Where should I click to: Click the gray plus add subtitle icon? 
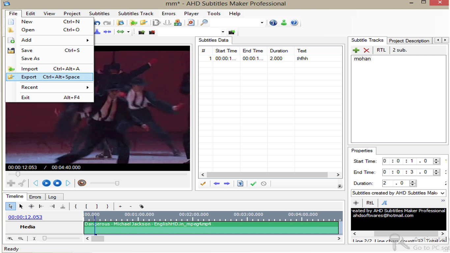coord(11,183)
